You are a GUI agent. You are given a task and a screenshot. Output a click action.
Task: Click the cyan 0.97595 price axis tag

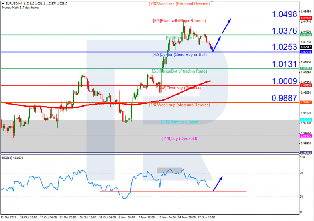tap(306, 120)
